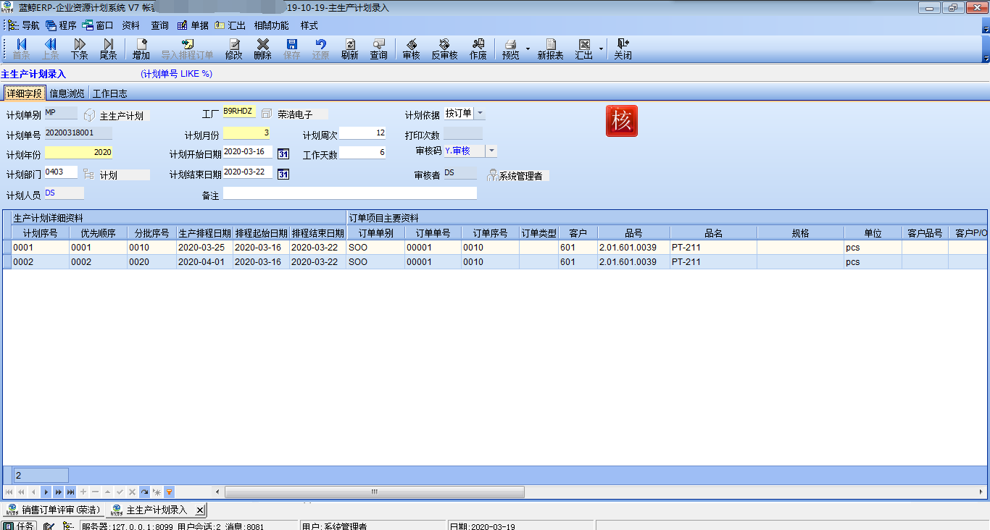Click the 还原 undo icon

(321, 49)
